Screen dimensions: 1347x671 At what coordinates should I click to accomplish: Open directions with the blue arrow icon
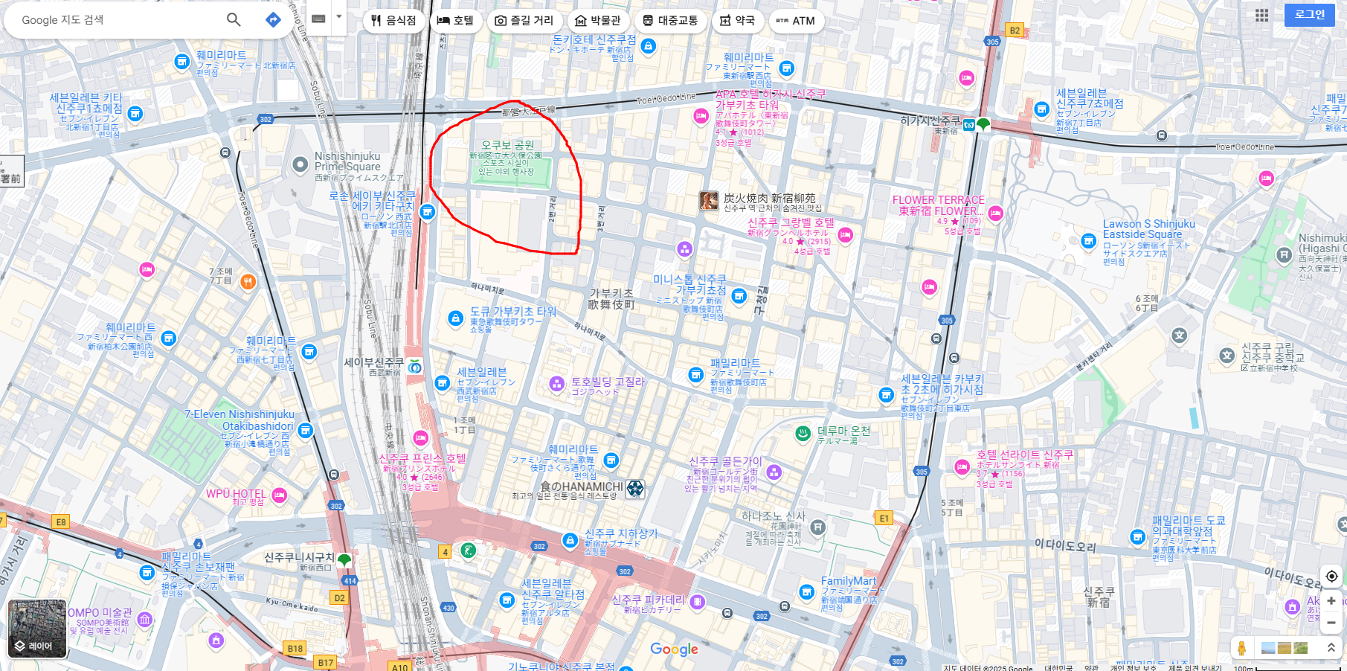click(x=273, y=20)
